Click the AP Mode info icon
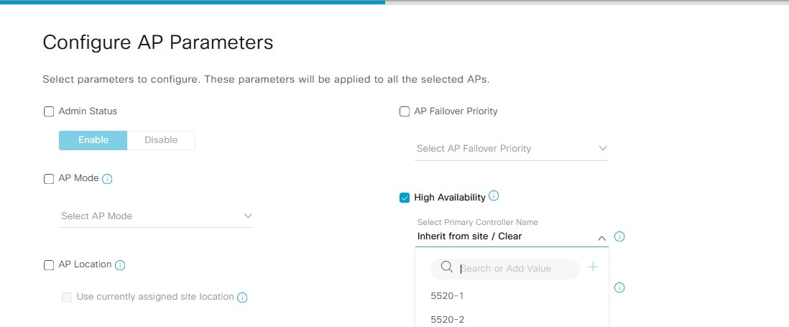 [108, 178]
